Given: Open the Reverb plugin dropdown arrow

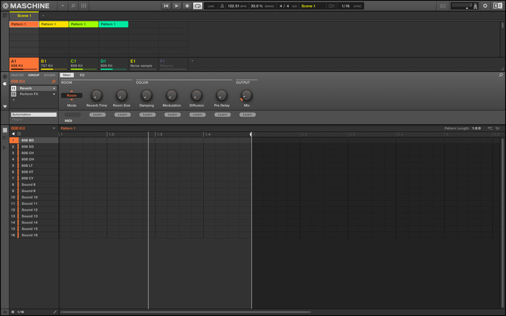Looking at the screenshot, I should (54, 88).
